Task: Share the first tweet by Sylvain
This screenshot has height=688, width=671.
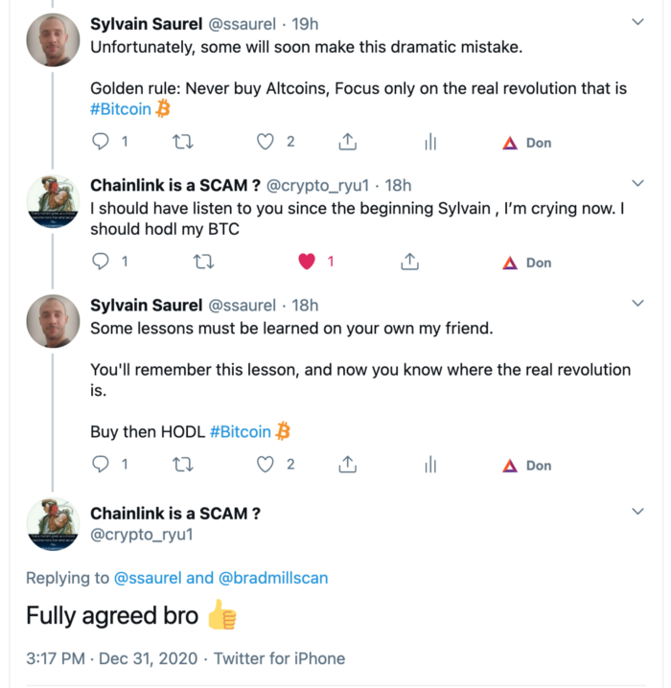Action: [348, 142]
